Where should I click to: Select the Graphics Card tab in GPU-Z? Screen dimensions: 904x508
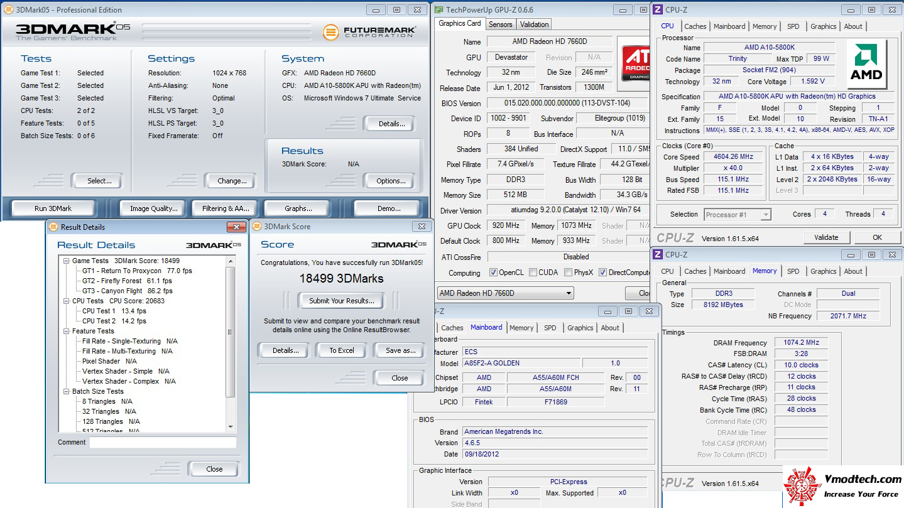click(x=460, y=23)
